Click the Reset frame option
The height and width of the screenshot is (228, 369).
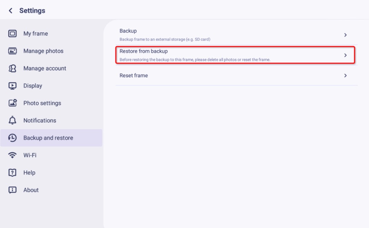tap(237, 76)
